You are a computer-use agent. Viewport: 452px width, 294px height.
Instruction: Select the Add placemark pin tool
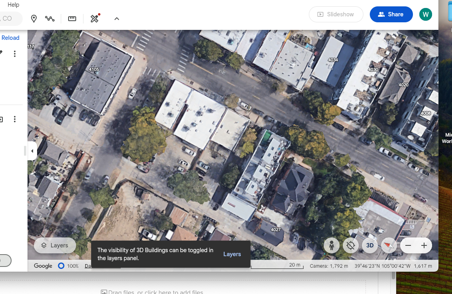(x=34, y=19)
